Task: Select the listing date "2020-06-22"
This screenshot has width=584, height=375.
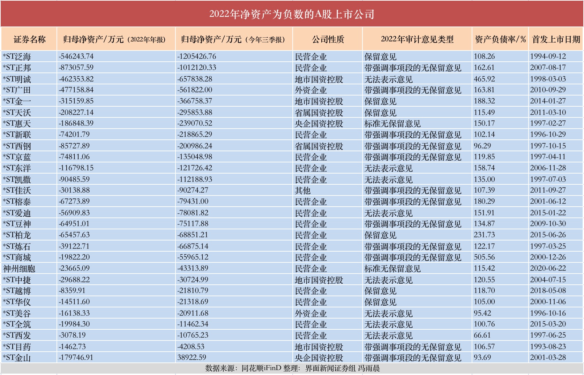Action: pos(548,269)
